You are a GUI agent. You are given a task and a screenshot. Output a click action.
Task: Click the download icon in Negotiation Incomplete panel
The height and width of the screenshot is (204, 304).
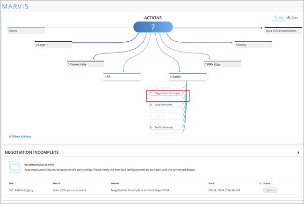298,153
